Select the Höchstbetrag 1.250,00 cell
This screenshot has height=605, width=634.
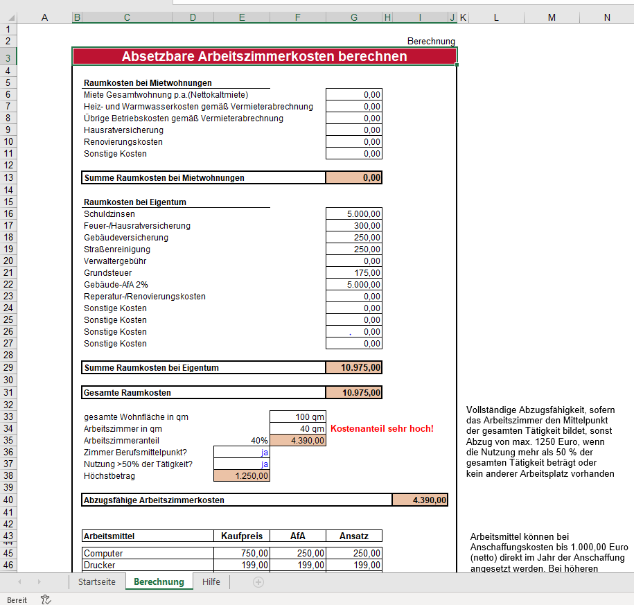242,476
